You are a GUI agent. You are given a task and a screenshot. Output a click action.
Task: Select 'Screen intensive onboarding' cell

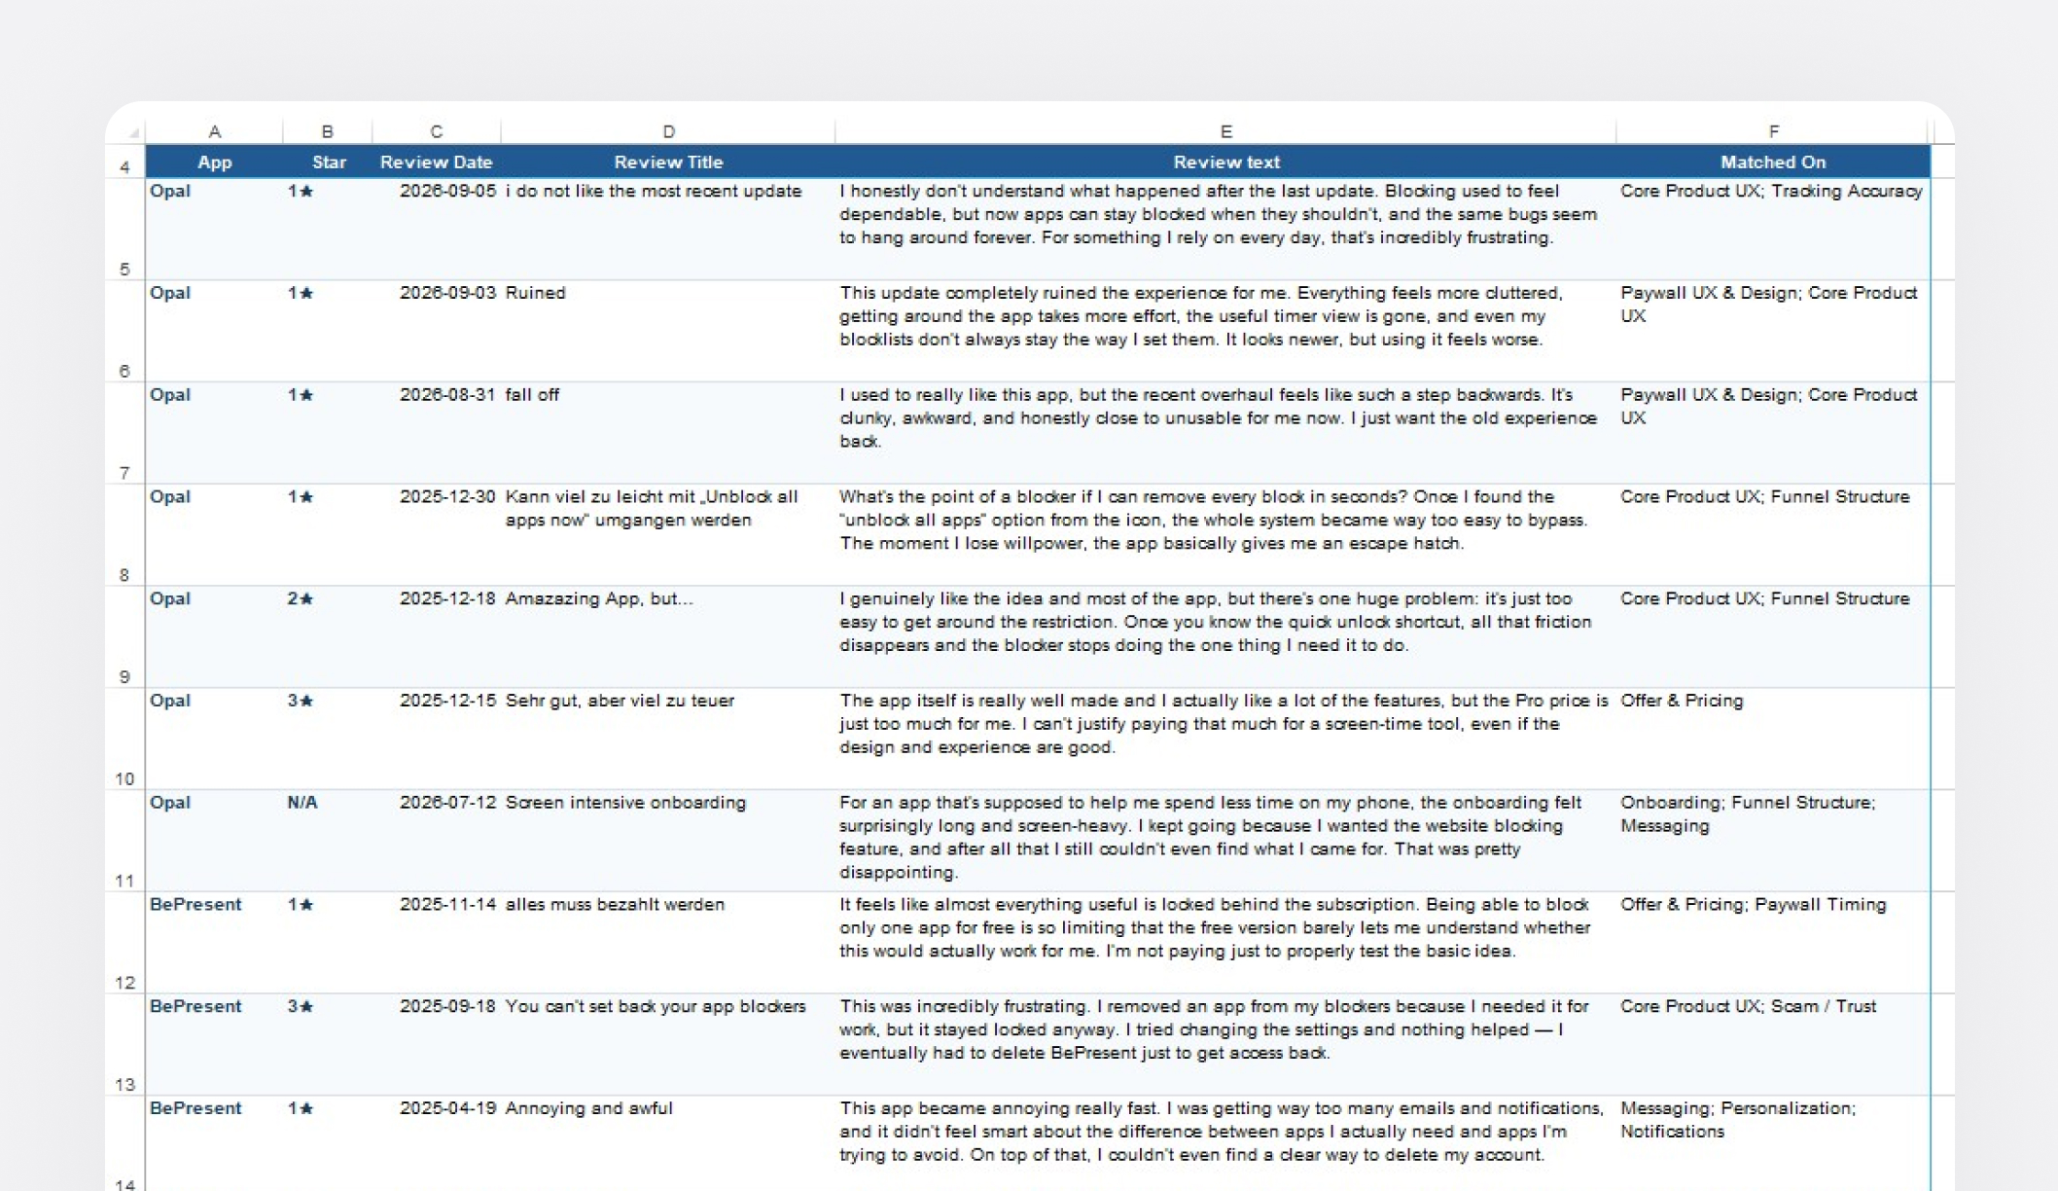[x=668, y=841]
